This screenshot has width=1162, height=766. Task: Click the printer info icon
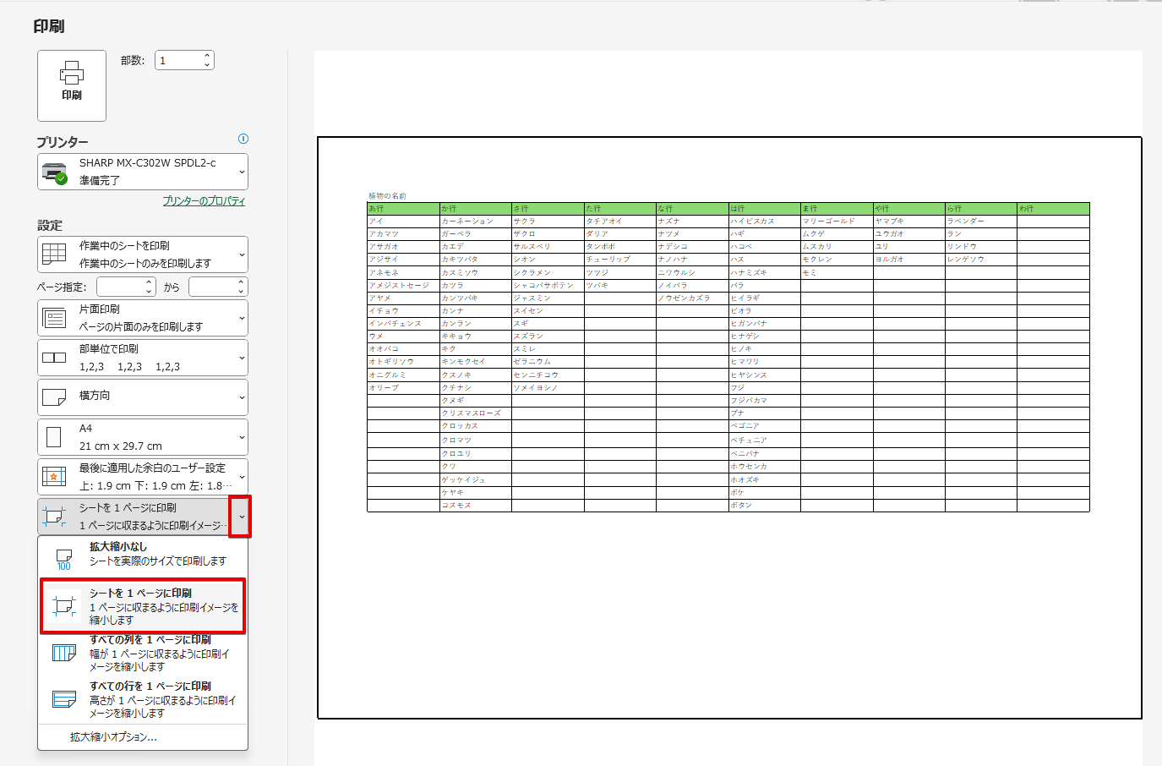pos(243,139)
